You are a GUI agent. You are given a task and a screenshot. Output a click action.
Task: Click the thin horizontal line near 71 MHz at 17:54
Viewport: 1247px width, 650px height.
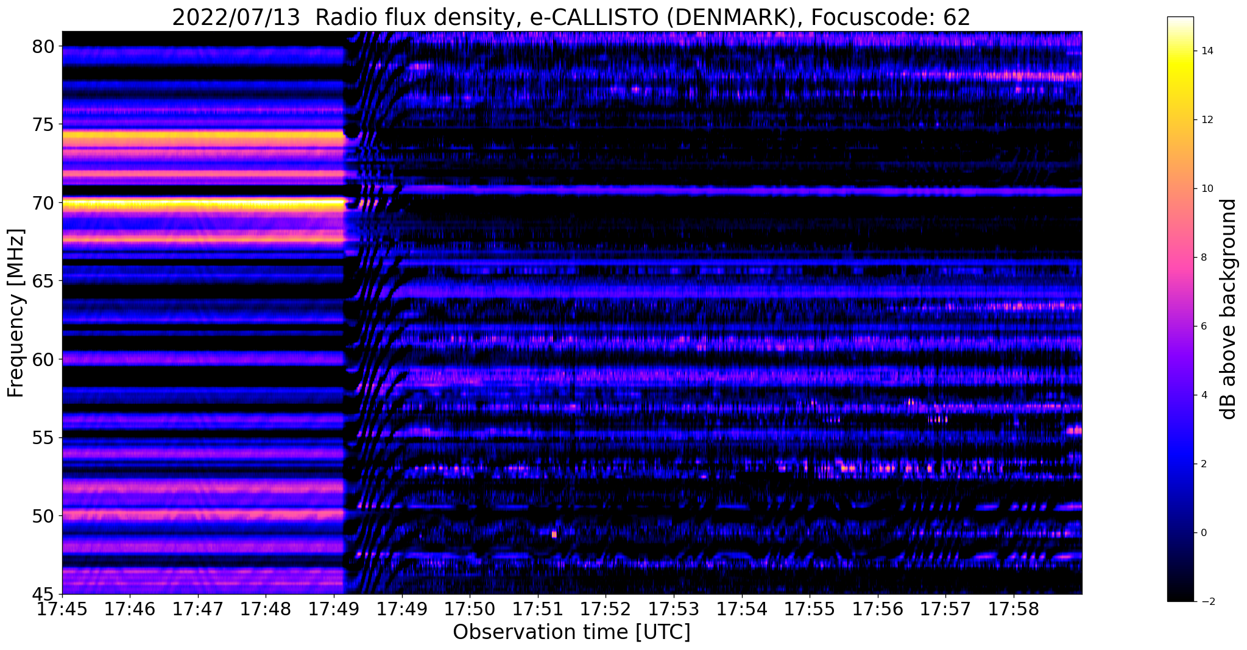pos(742,190)
